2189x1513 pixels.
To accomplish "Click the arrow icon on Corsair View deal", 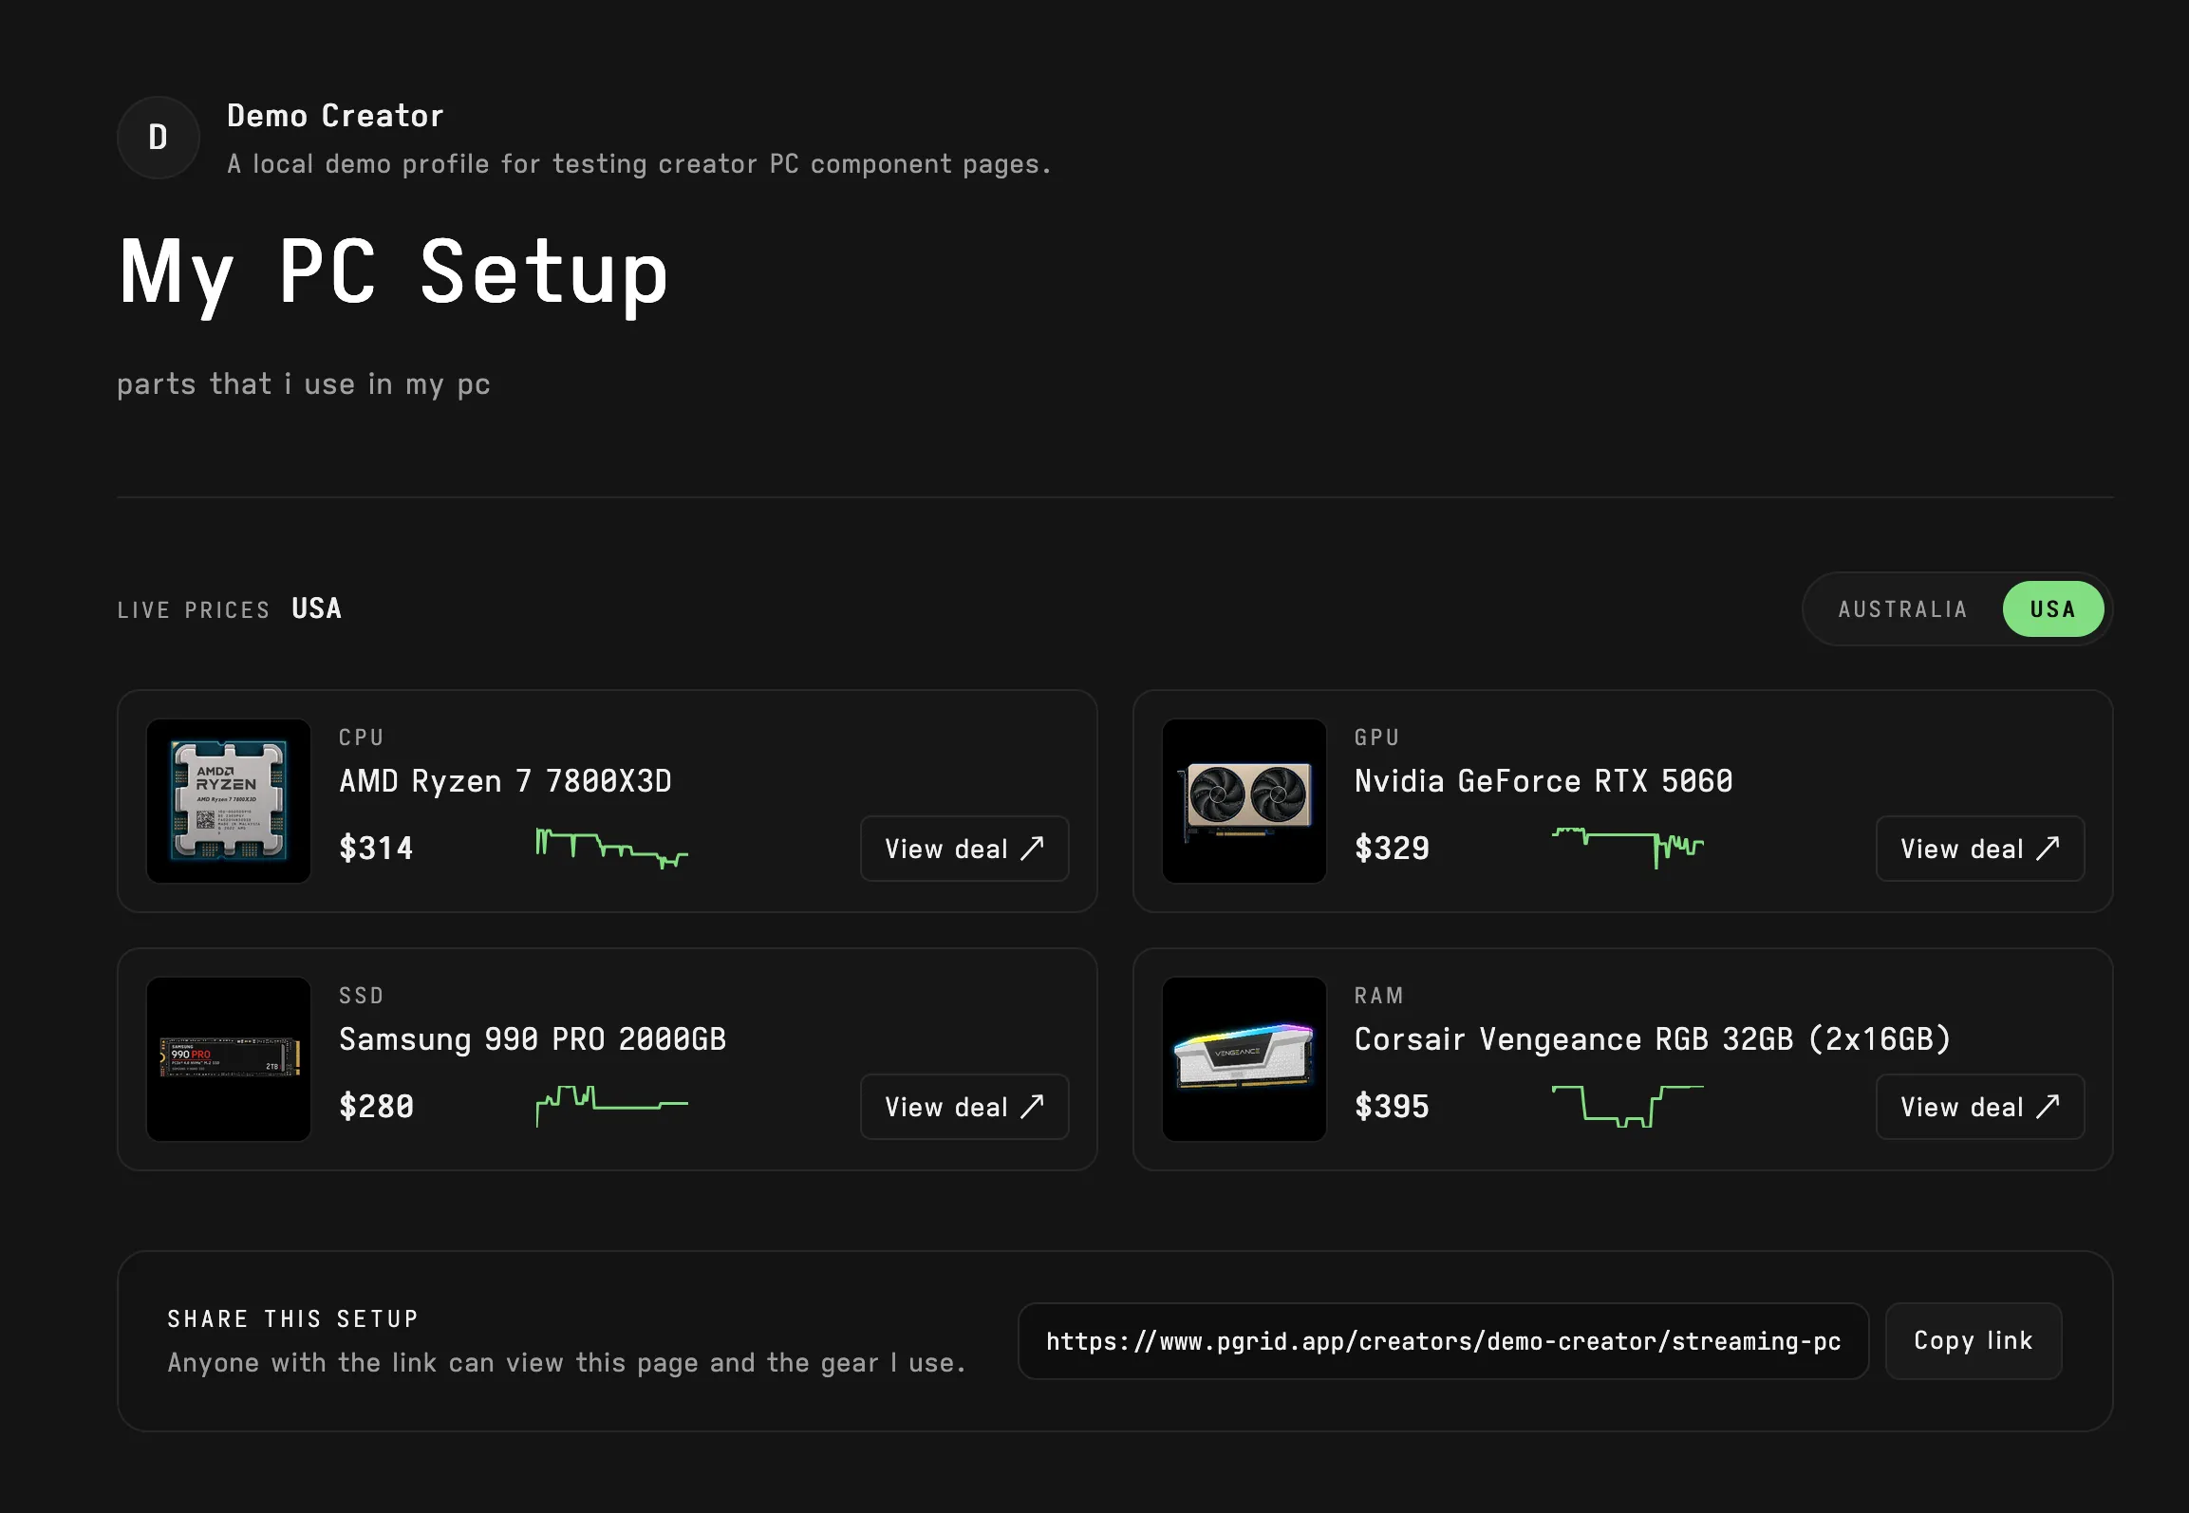I will point(2048,1106).
